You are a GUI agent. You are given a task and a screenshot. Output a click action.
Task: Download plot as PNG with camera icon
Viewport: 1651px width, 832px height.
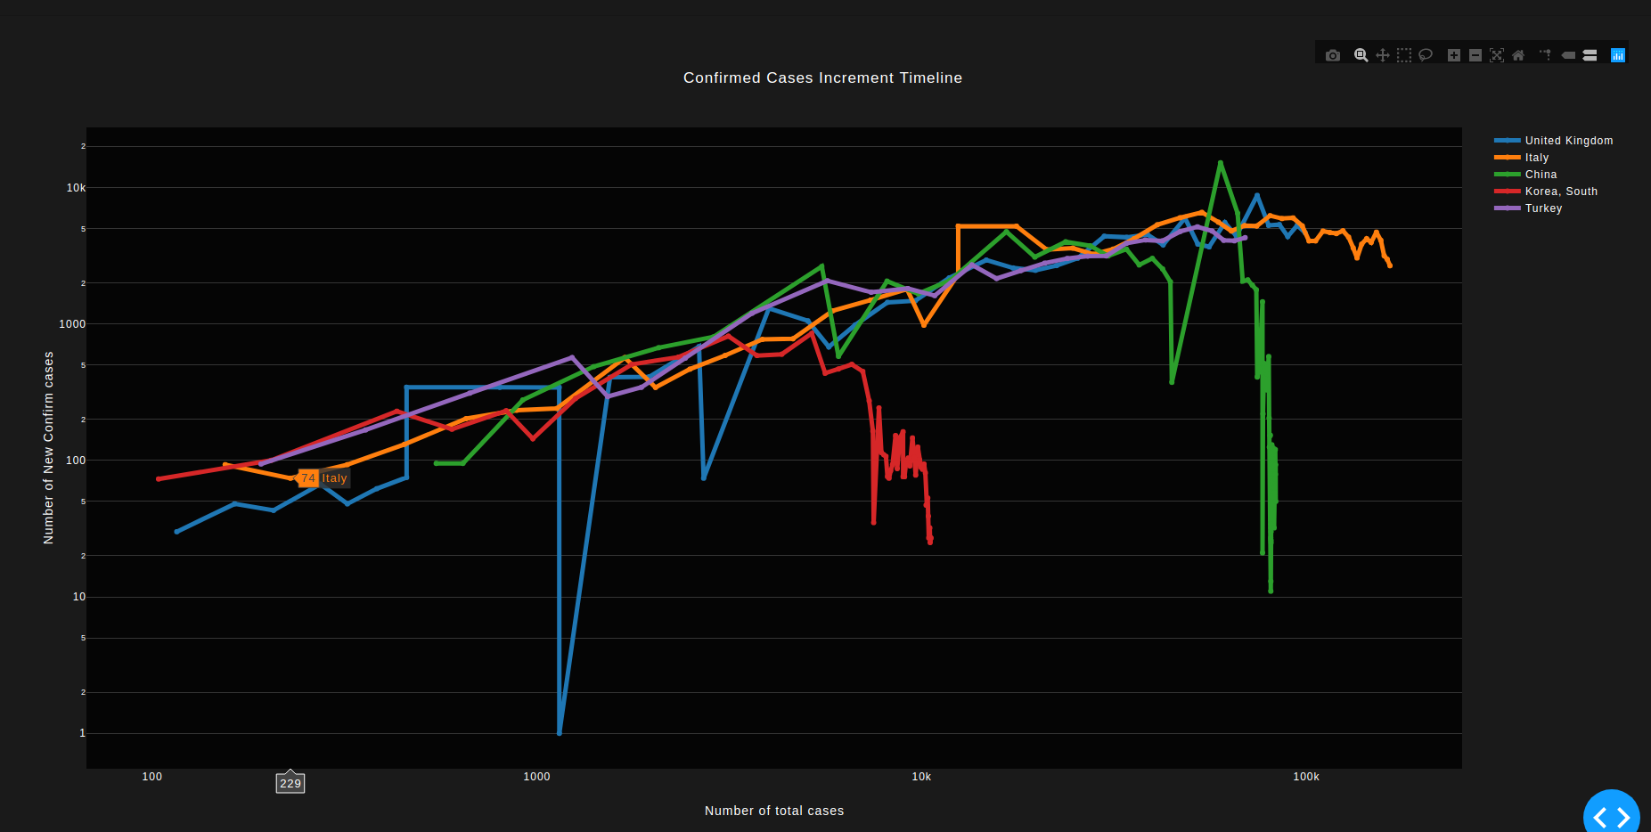click(1332, 55)
